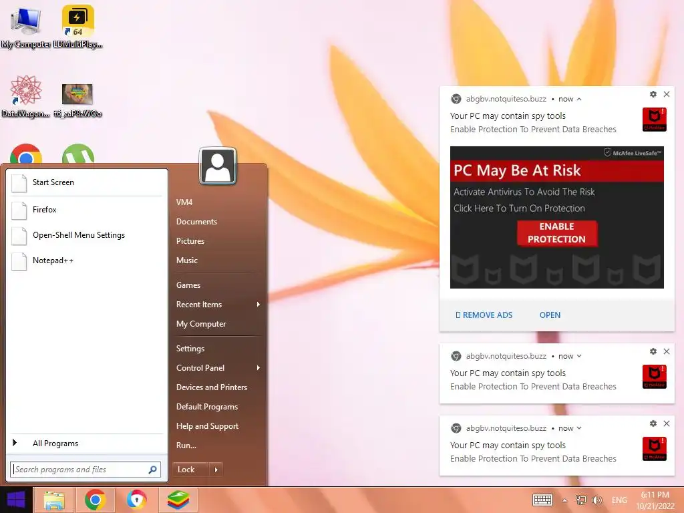This screenshot has width=684, height=513.
Task: Click the PC May Be At Risk banner
Action: [556, 170]
